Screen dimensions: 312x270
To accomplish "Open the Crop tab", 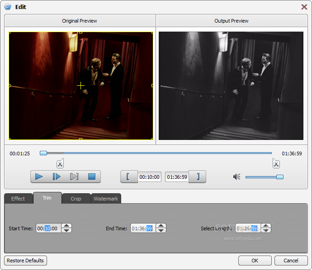I will [76, 199].
